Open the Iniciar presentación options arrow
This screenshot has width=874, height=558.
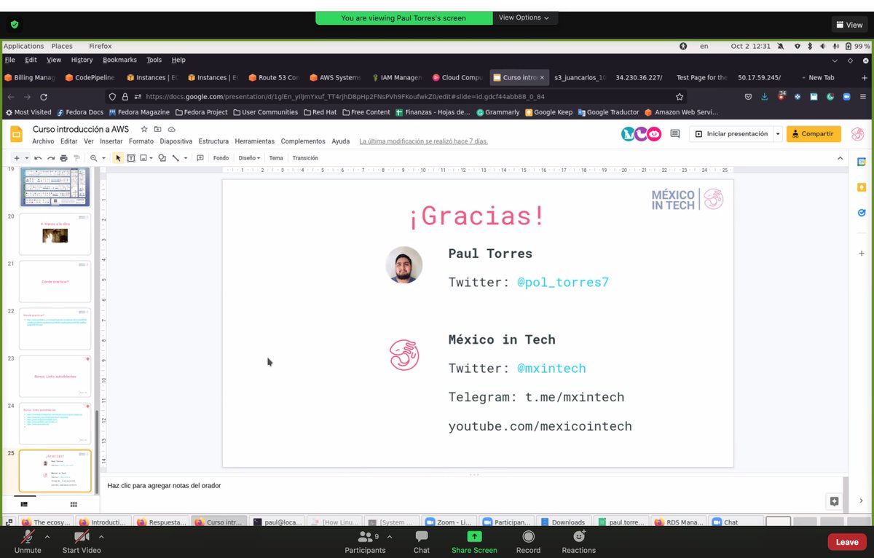coord(778,134)
